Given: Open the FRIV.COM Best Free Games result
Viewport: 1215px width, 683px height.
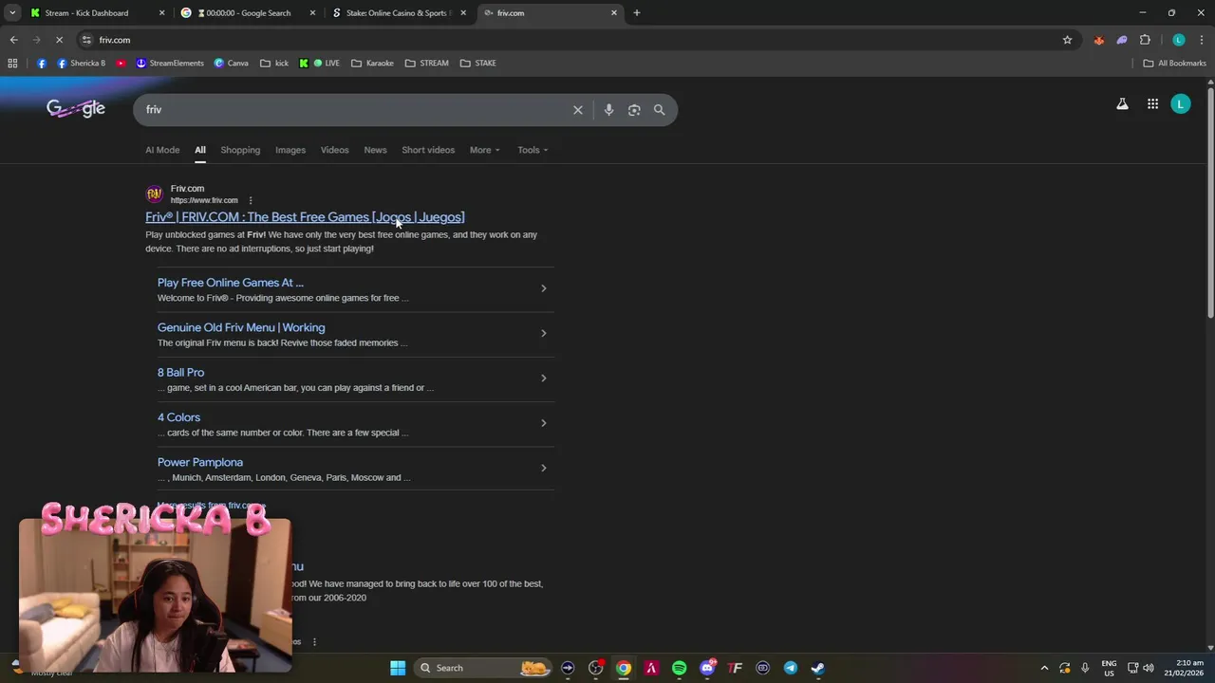Looking at the screenshot, I should pos(305,217).
